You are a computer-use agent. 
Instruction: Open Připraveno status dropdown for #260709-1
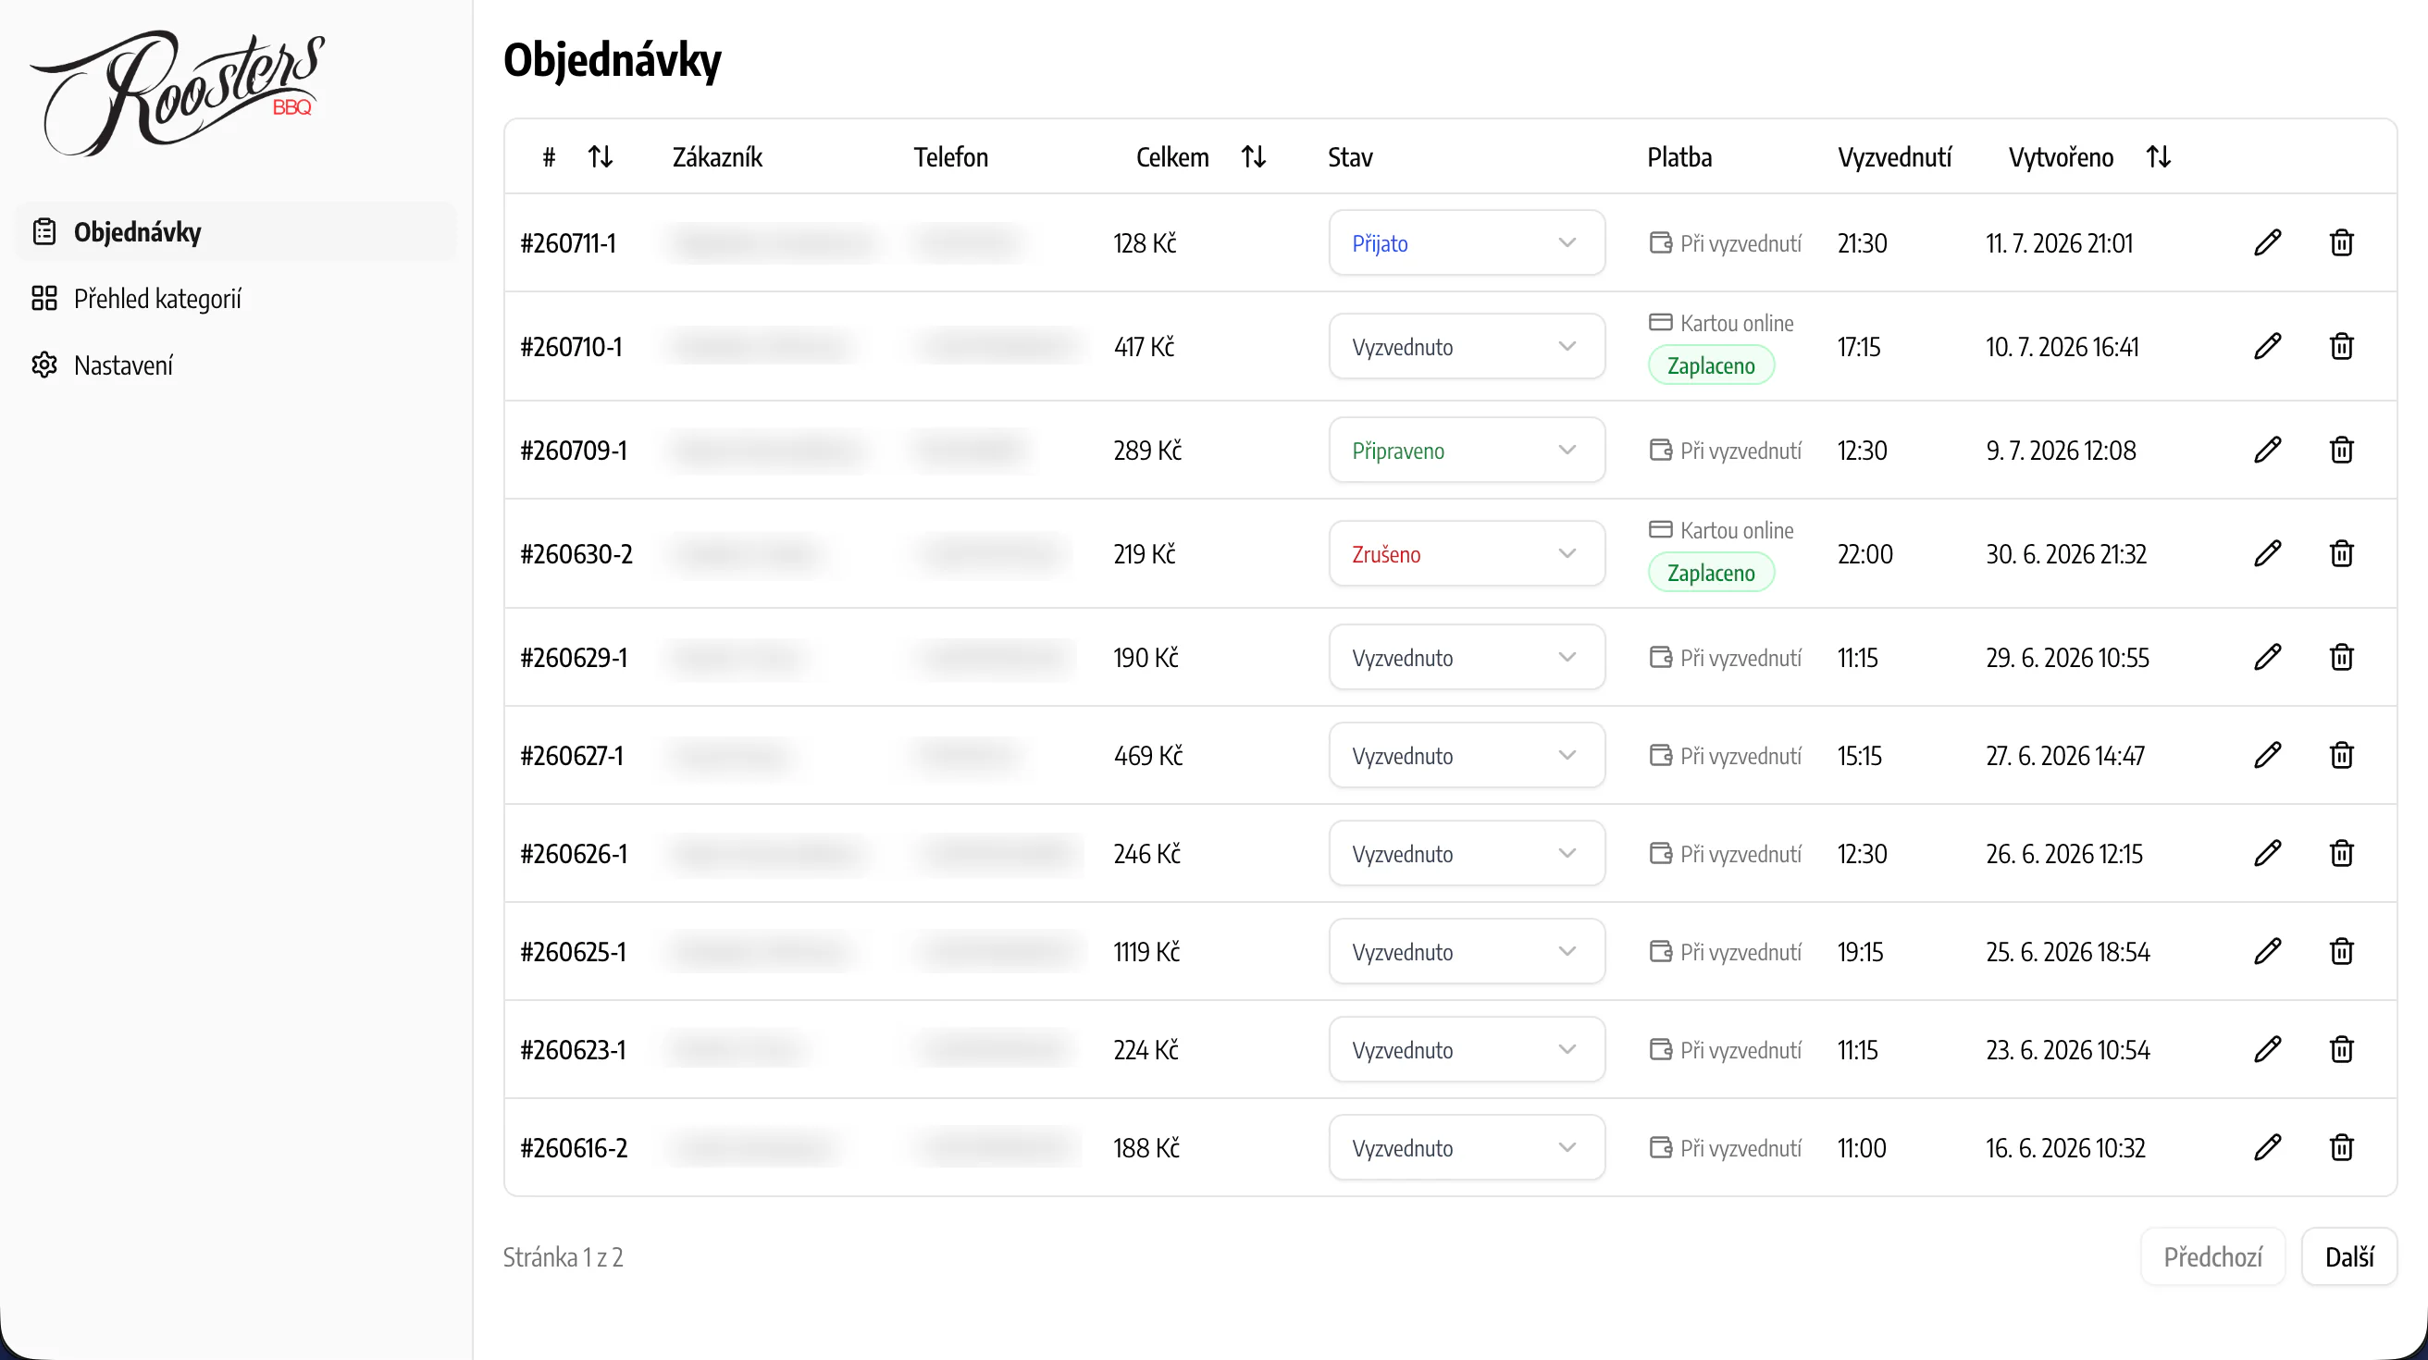[x=1467, y=450]
